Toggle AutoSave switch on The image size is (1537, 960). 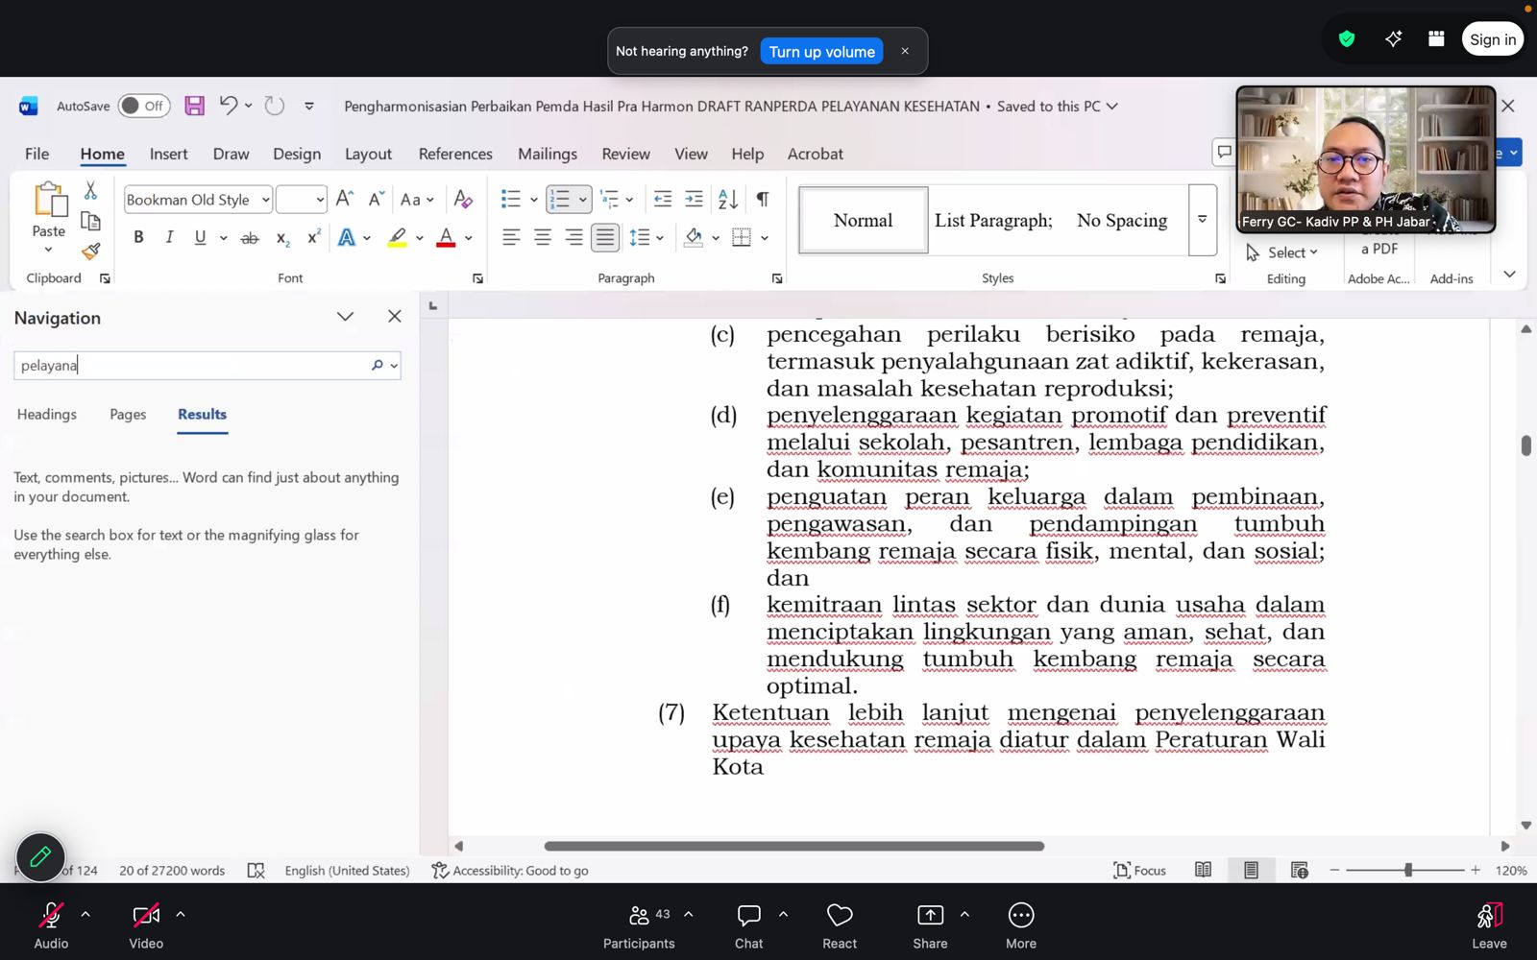point(143,106)
